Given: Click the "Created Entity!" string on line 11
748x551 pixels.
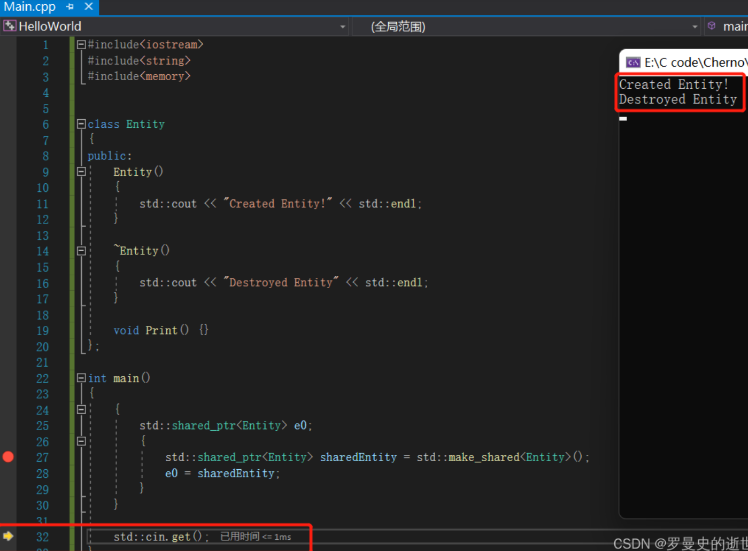Looking at the screenshot, I should [277, 203].
